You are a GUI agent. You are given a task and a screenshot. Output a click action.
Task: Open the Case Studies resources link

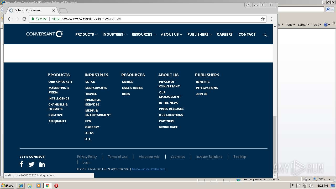[x=132, y=88]
